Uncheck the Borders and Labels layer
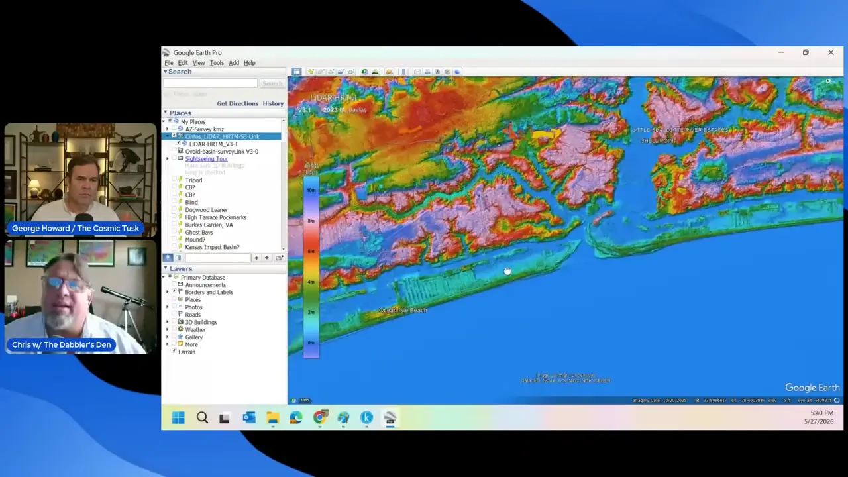The image size is (848, 477). tap(174, 292)
